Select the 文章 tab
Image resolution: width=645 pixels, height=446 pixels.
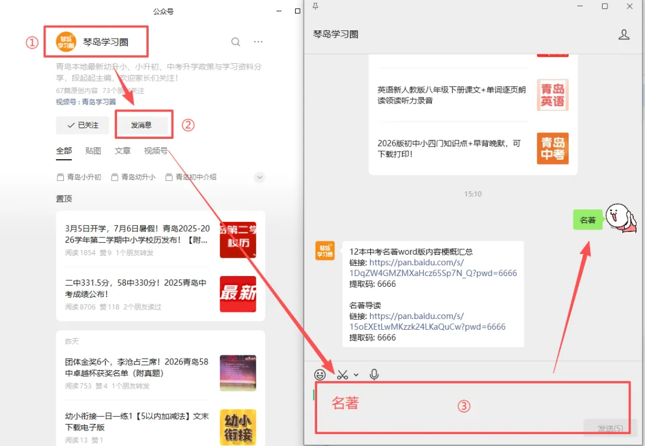point(122,151)
